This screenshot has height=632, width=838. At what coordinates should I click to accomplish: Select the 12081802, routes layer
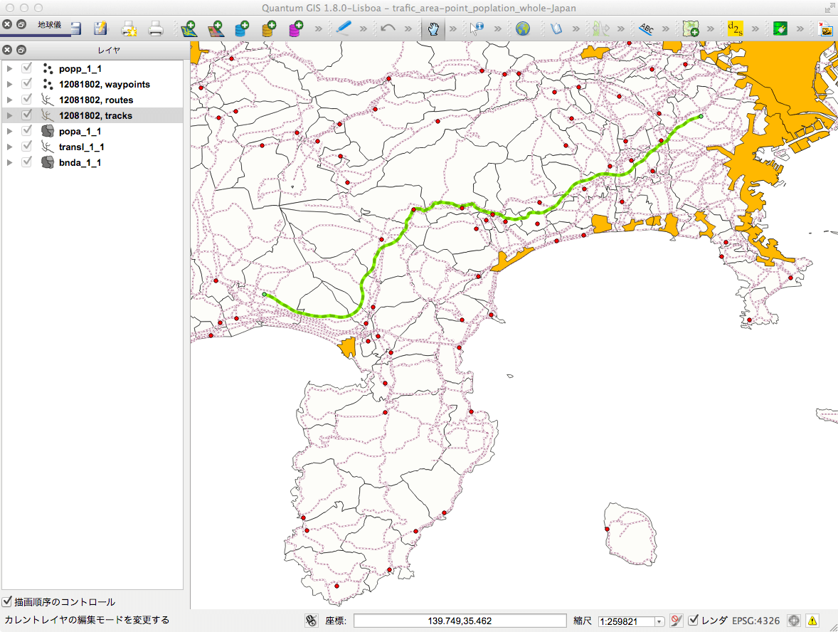tap(96, 100)
